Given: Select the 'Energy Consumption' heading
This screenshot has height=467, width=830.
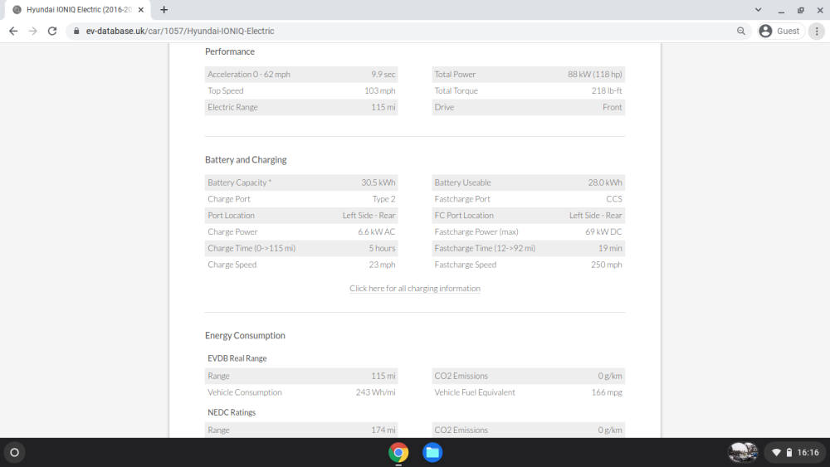Looking at the screenshot, I should 245,335.
